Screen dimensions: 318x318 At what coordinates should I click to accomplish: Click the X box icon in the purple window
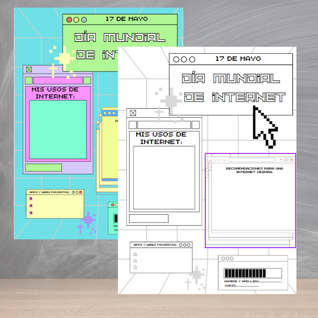click(29, 69)
